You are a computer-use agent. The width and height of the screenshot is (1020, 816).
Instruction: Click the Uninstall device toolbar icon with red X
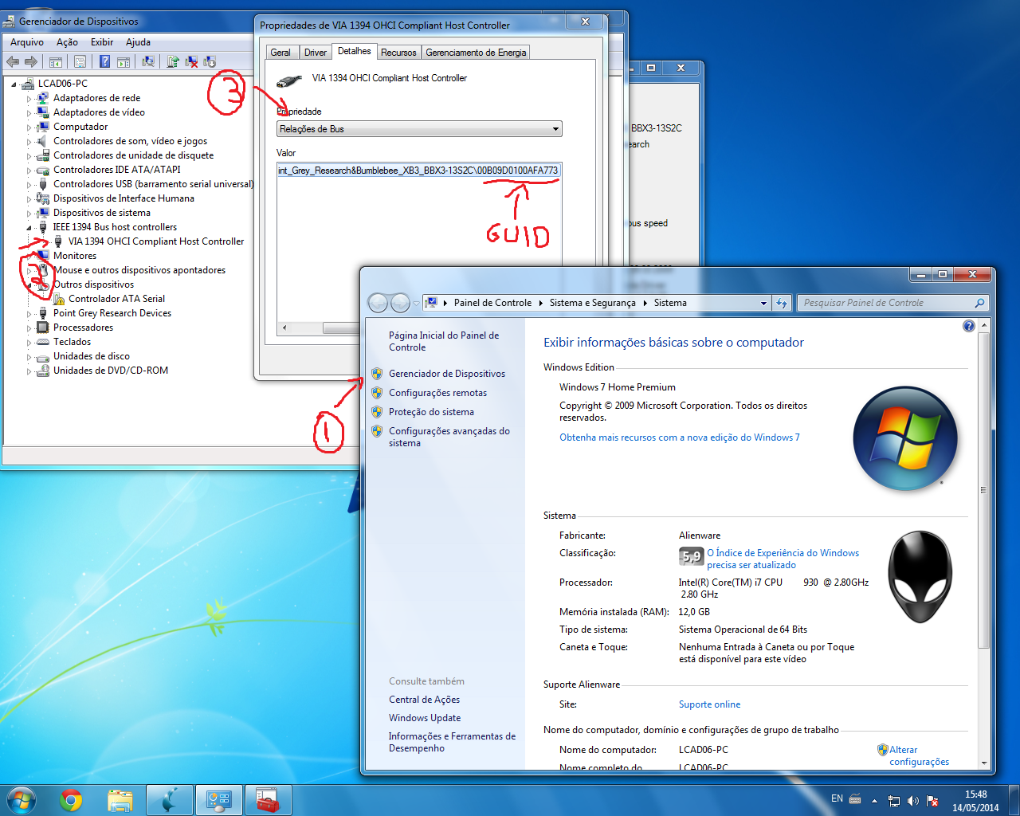pos(191,61)
